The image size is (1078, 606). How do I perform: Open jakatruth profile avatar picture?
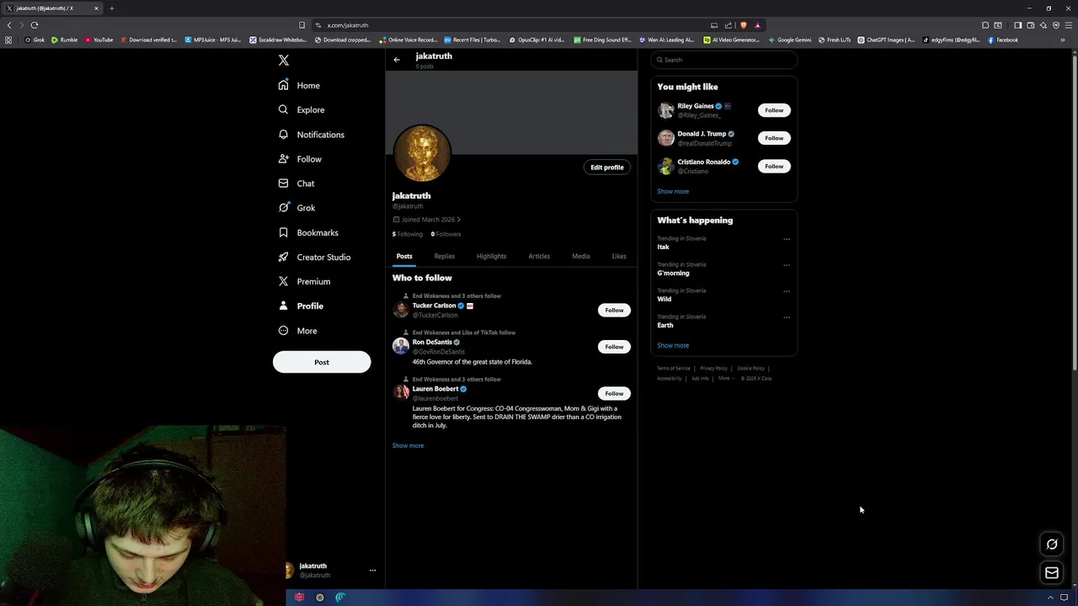tap(423, 153)
